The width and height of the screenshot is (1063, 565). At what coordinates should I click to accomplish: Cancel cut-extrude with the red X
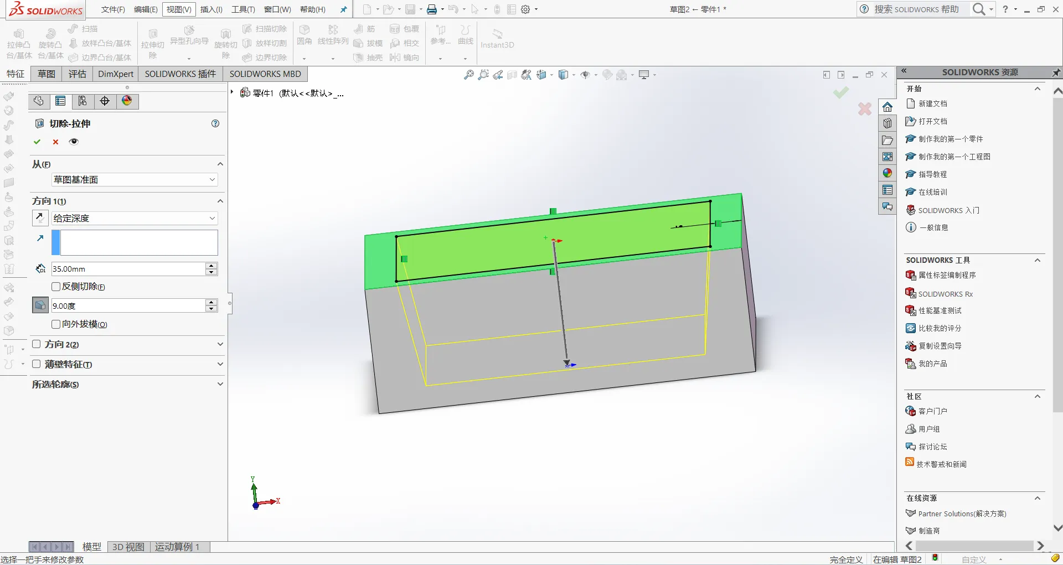pyautogui.click(x=55, y=142)
